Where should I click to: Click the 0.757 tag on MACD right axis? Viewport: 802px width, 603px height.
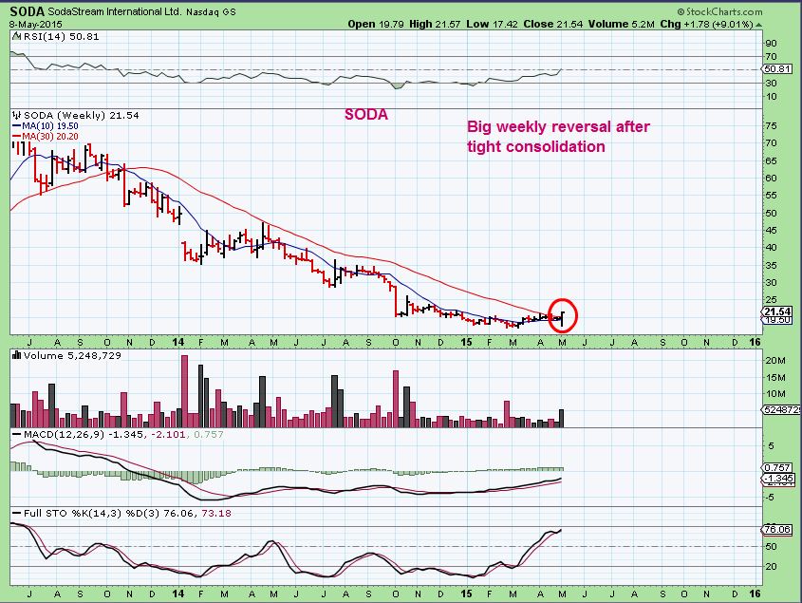click(x=777, y=467)
